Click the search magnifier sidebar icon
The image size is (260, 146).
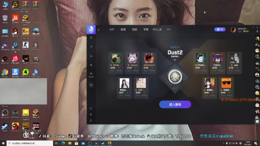[91, 109]
